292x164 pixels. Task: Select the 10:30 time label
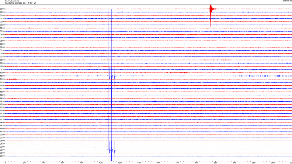pos(2,76)
